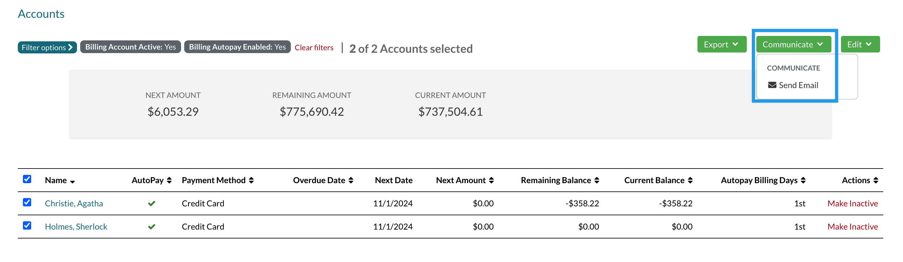Uncheck the Christie, Agatha row checkbox
The height and width of the screenshot is (262, 903).
(27, 203)
